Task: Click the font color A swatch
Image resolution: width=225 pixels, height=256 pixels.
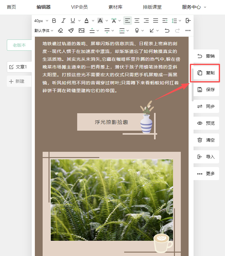Action: click(x=87, y=21)
